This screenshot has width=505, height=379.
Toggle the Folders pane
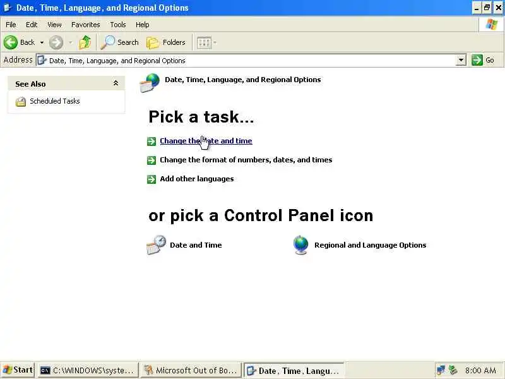(x=166, y=42)
